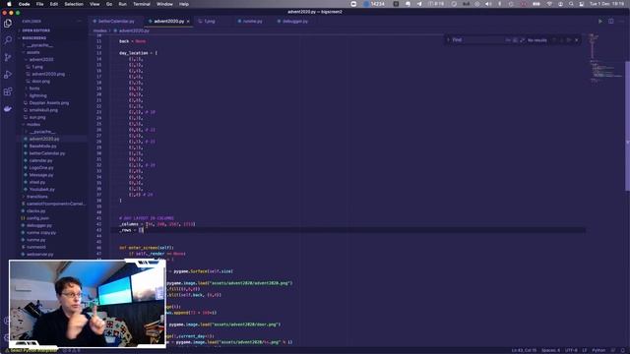Toggle Match Whole Word in Find widget

(x=515, y=40)
